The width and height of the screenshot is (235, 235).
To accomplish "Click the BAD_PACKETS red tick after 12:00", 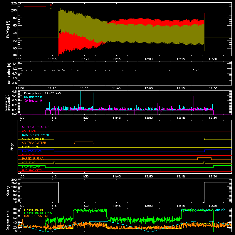I will pos(160,170).
